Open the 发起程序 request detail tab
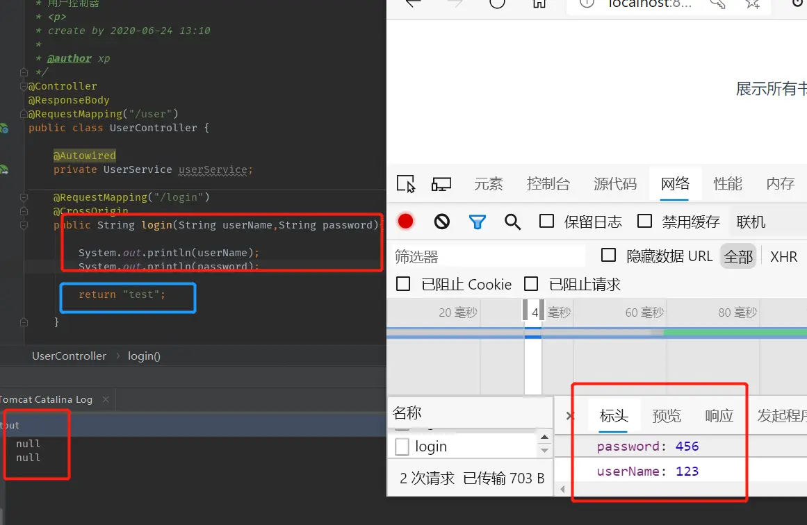807x525 pixels. (781, 415)
